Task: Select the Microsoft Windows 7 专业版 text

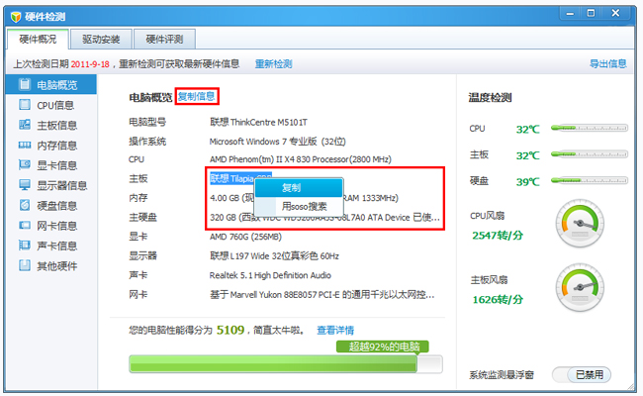Action: [278, 142]
